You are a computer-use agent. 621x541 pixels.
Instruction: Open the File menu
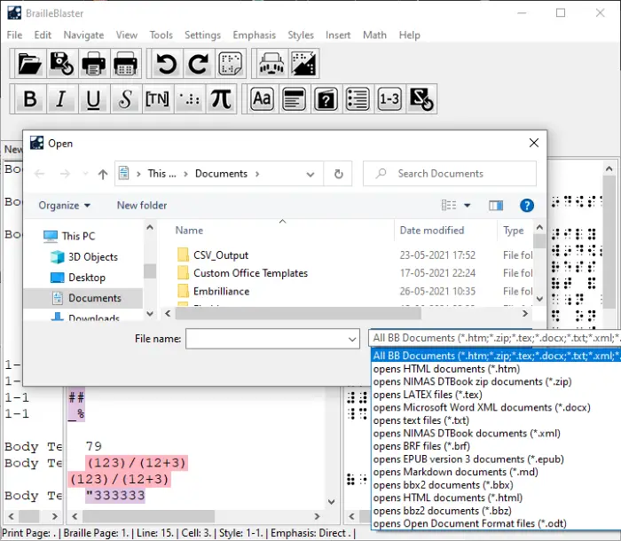click(x=14, y=35)
